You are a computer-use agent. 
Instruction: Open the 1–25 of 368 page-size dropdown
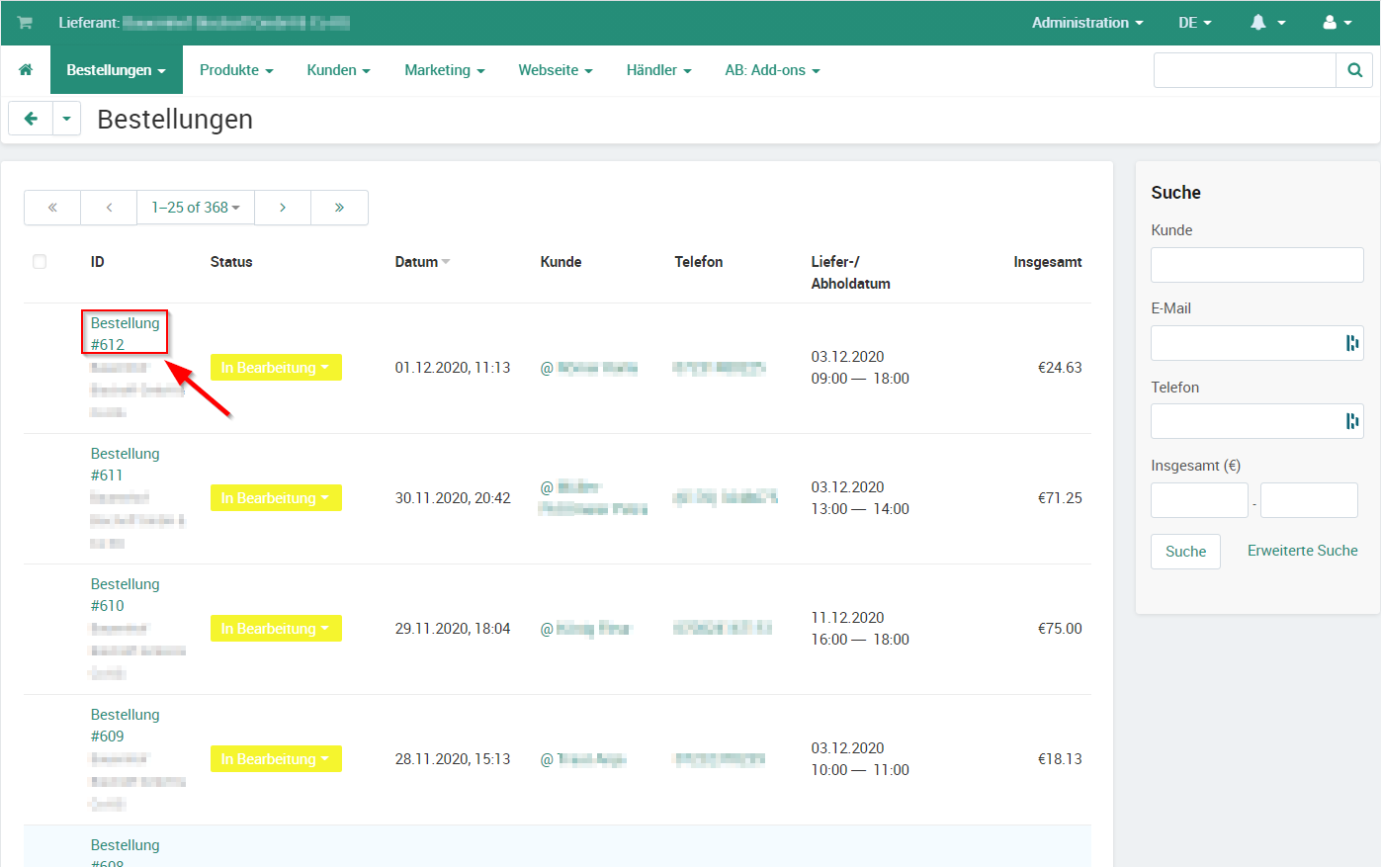[196, 208]
